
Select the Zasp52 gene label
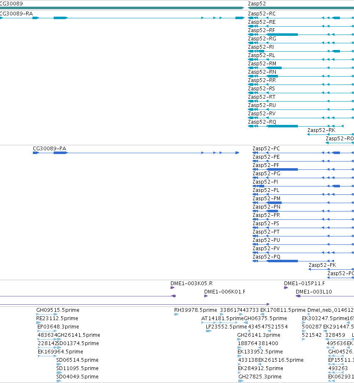pos(257,4)
